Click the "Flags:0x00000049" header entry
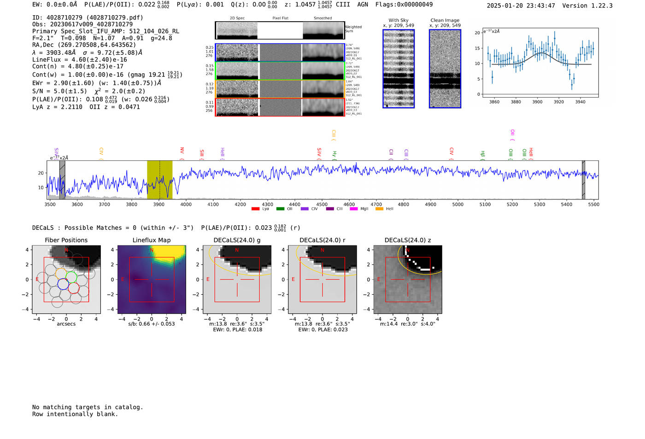645x439 pixels. pos(404,5)
